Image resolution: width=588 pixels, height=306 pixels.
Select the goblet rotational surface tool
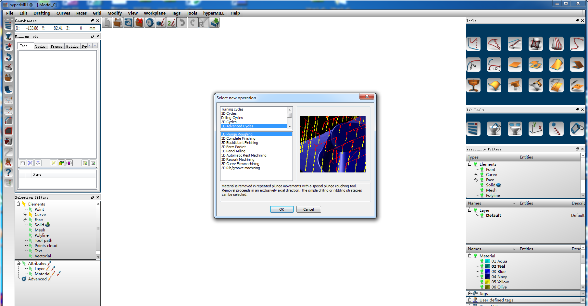tap(473, 85)
